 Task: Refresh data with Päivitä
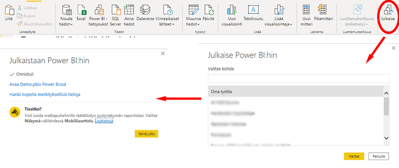click(208, 13)
